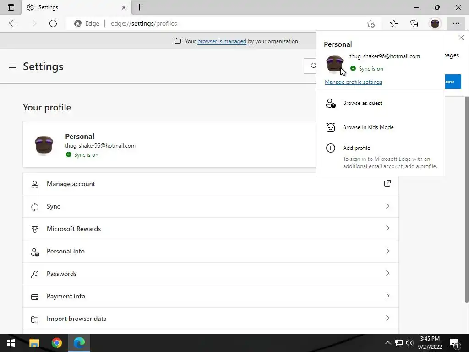Viewport: 469px width, 352px height.
Task: Click the Sync circular arrows icon
Action: [x=35, y=207]
